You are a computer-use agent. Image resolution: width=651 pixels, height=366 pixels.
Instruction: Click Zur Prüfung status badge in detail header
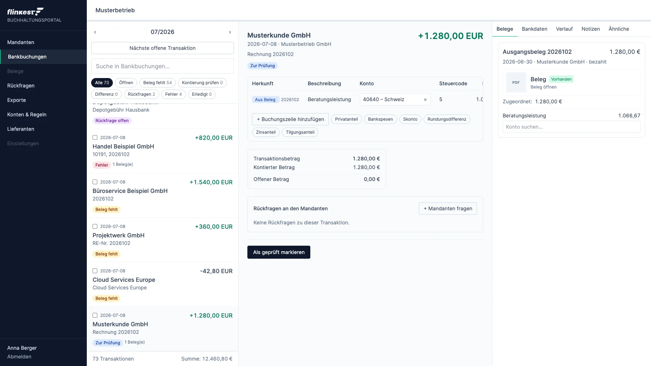pos(263,66)
